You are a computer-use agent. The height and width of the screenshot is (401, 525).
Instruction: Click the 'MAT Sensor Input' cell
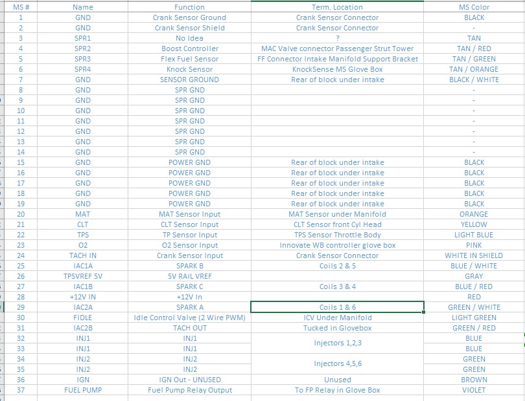[x=189, y=214]
